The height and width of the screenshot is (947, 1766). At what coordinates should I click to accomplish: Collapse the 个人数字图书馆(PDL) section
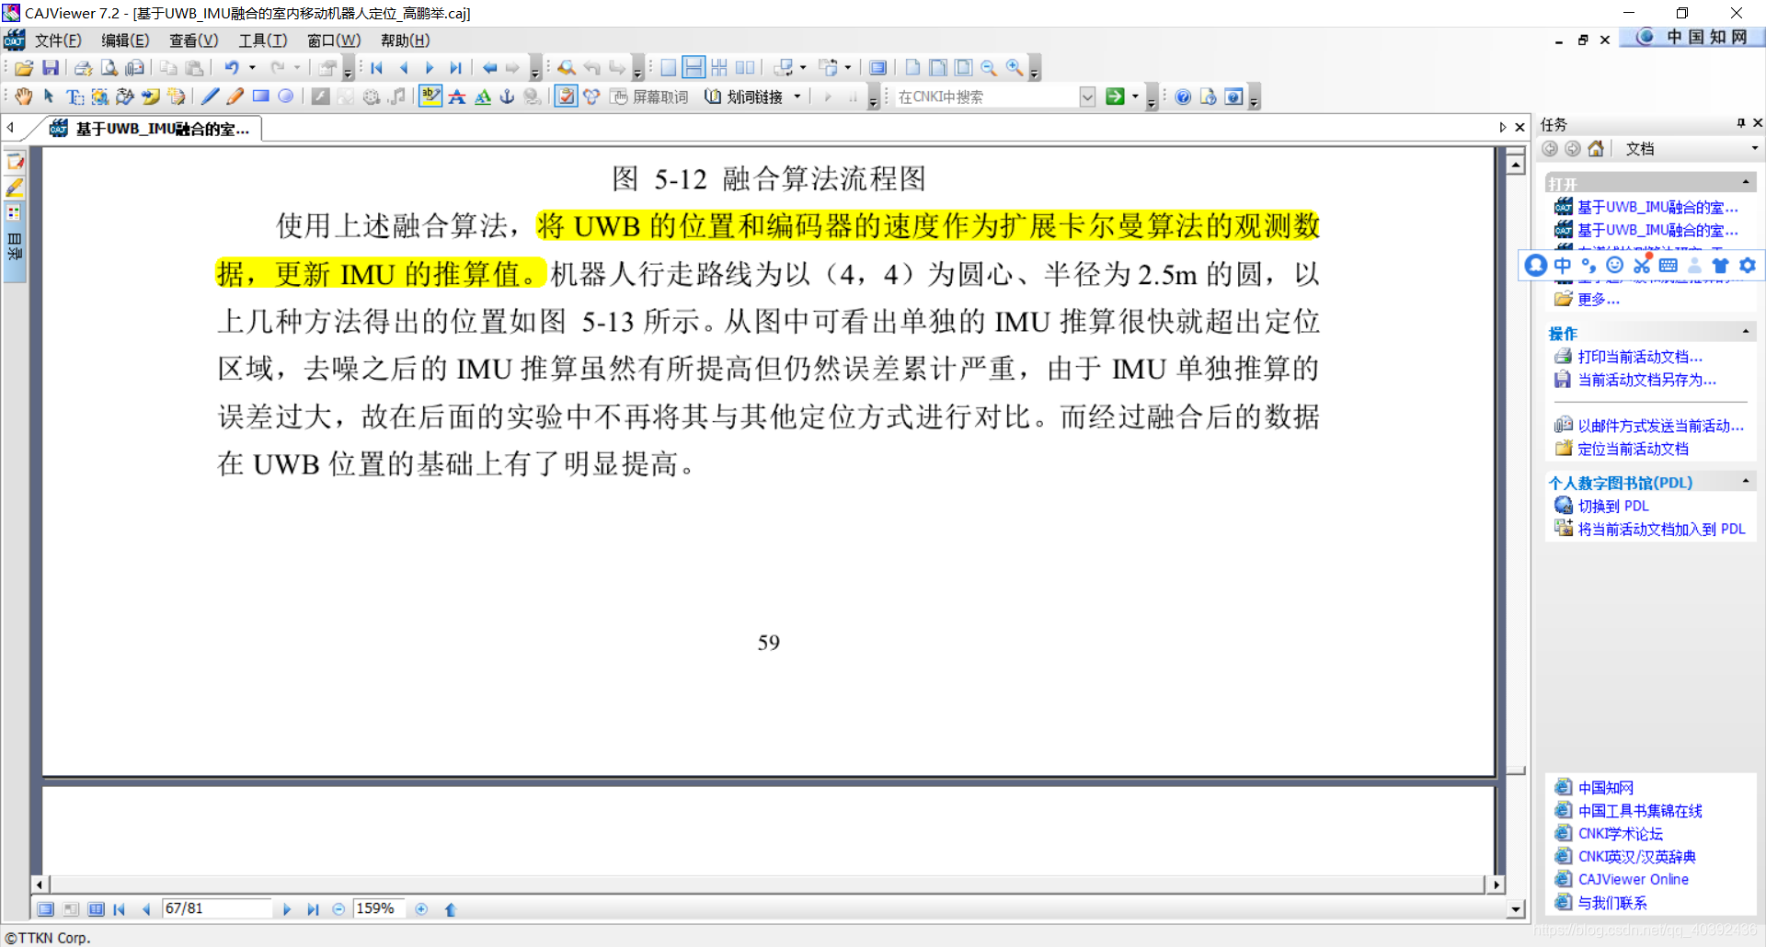[1746, 481]
